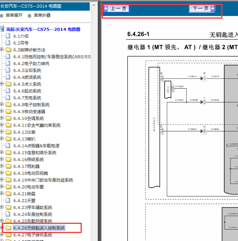This screenshot has height=241, width=238.
Task: Click folder icon for 6.4.23停车辅助系统
Action: coord(8,207)
